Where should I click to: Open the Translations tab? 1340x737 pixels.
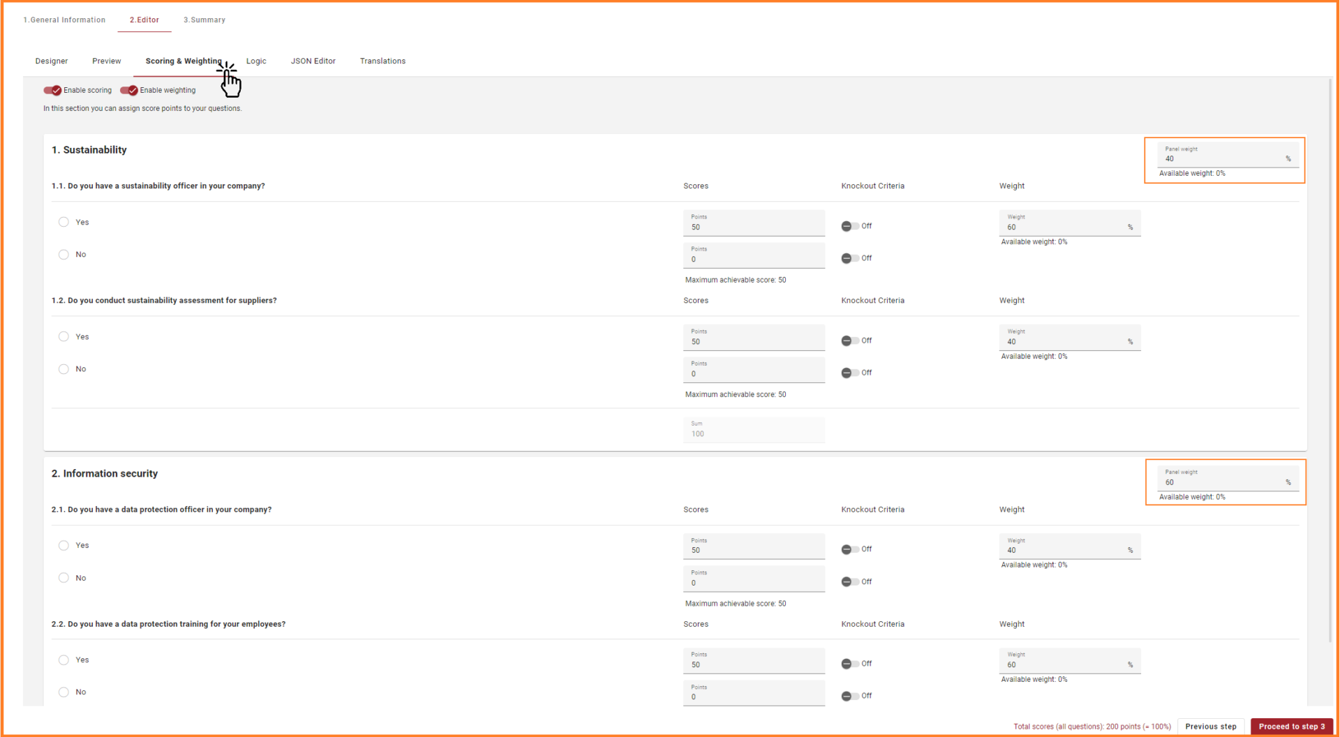click(x=382, y=61)
